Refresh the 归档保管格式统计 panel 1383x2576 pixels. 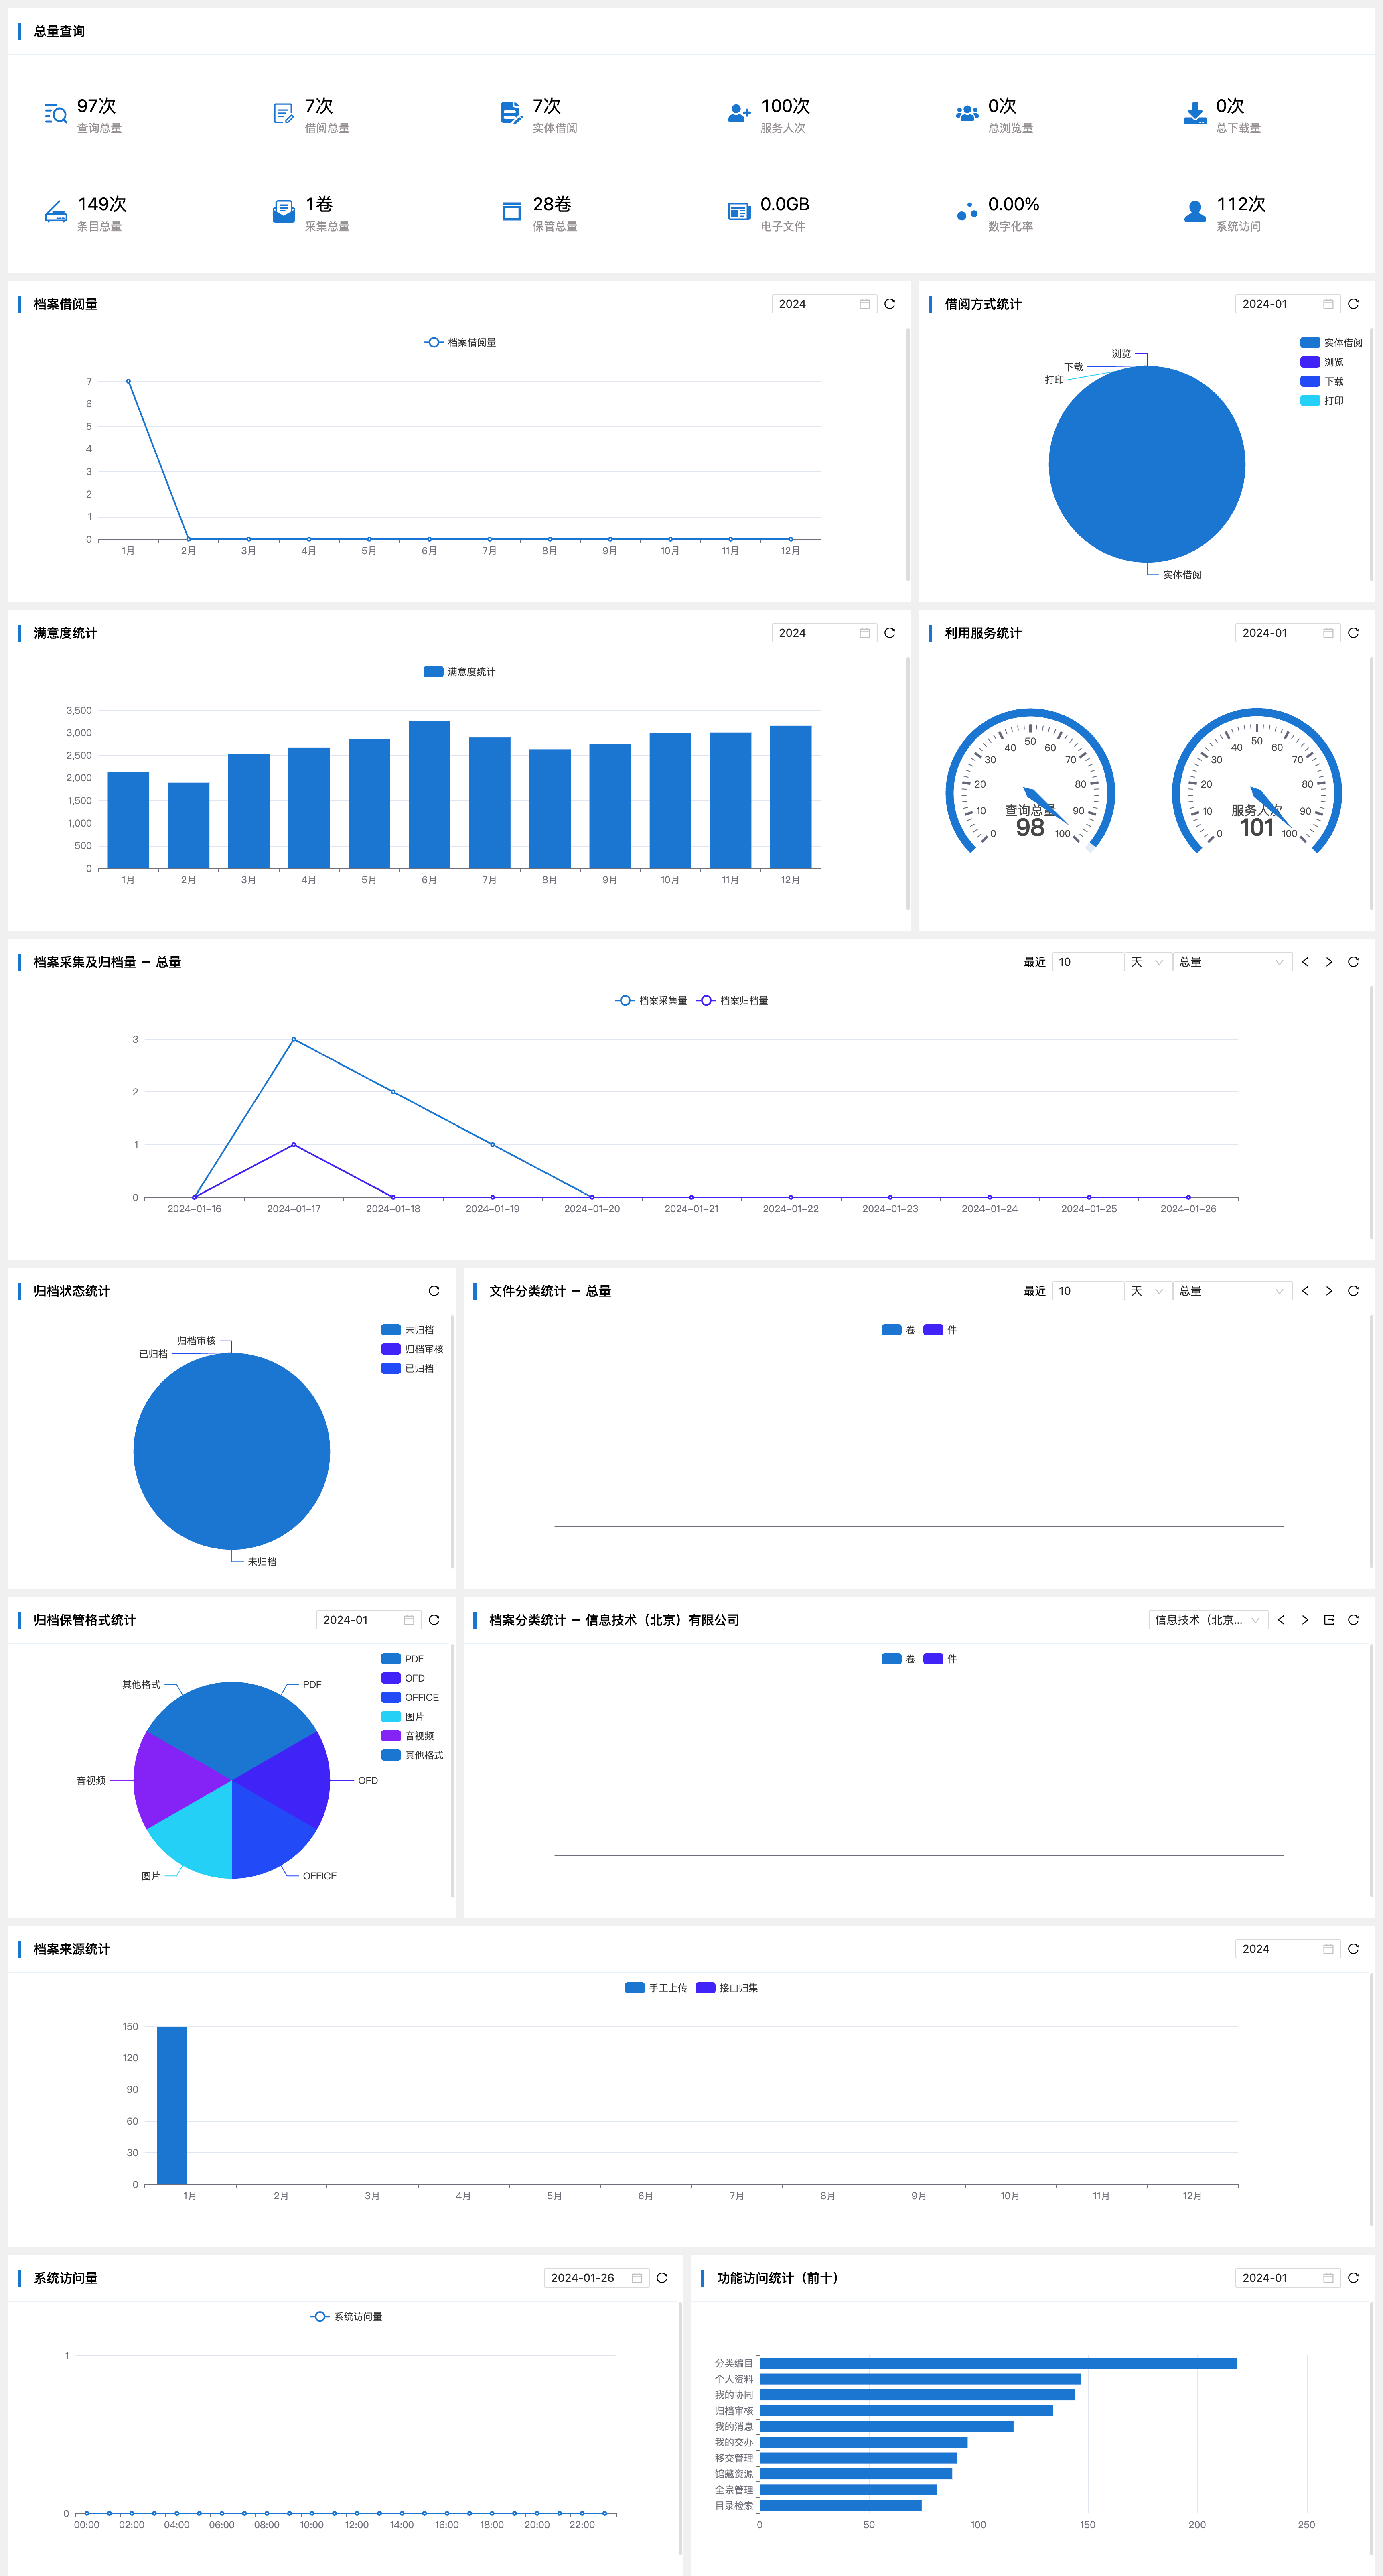click(x=434, y=1620)
